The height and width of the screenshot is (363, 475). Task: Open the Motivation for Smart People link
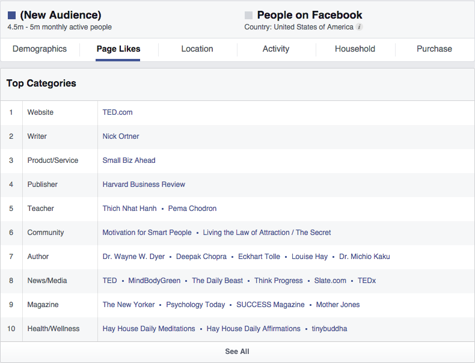pyautogui.click(x=147, y=233)
